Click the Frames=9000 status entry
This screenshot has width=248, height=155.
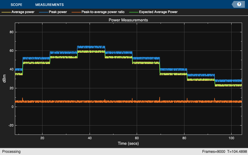coord(214,152)
